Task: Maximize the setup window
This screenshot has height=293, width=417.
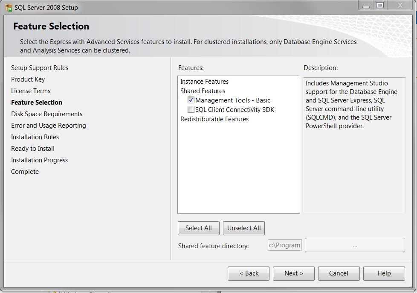Action: tap(379, 6)
